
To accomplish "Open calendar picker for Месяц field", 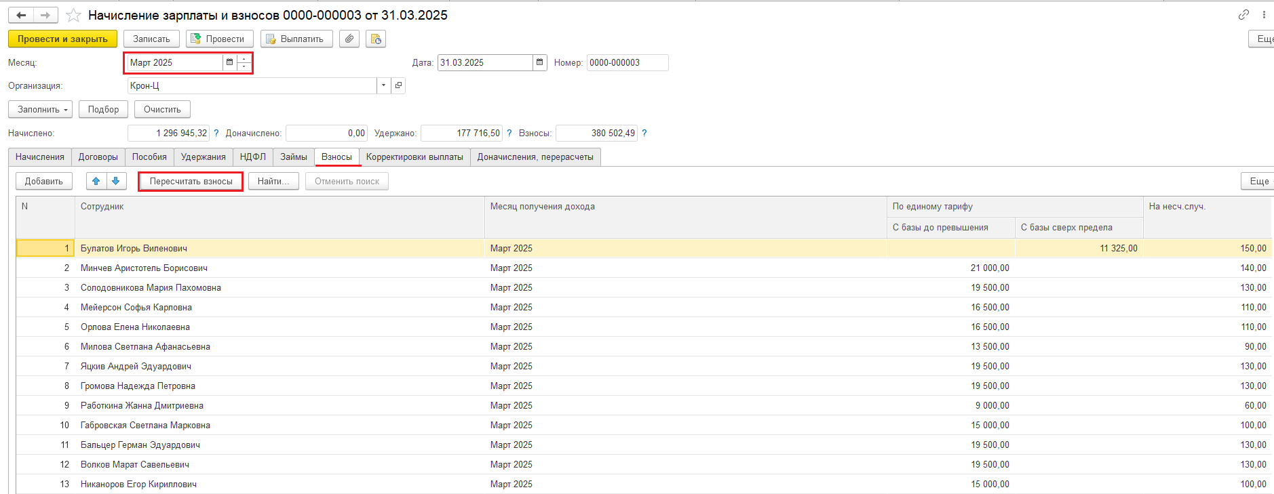I will [x=229, y=62].
